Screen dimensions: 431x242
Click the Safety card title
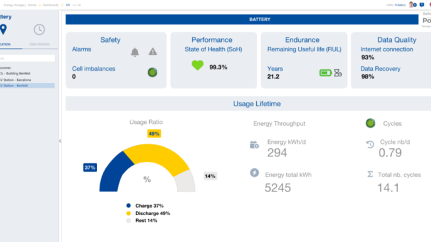pyautogui.click(x=110, y=40)
